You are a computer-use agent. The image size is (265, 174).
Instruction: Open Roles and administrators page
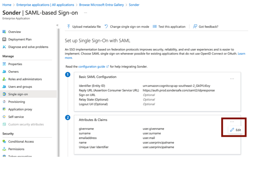(x=25, y=79)
